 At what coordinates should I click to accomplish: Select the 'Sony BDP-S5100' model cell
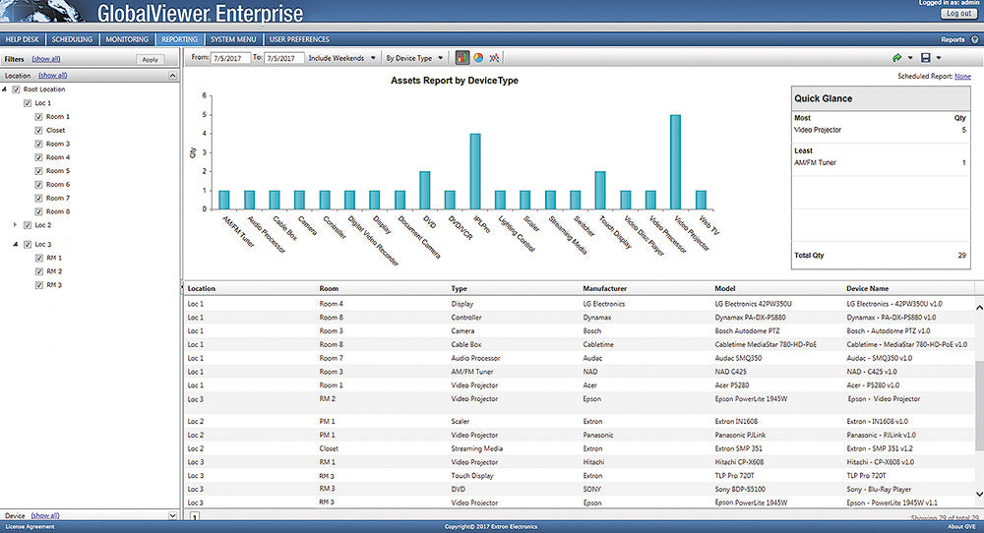click(740, 489)
